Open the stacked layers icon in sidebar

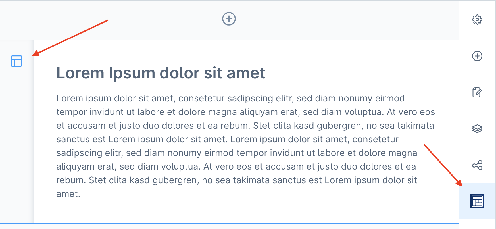coord(477,129)
